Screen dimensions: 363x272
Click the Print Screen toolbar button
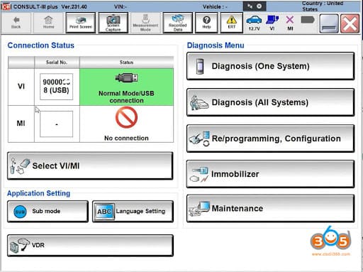click(x=81, y=23)
